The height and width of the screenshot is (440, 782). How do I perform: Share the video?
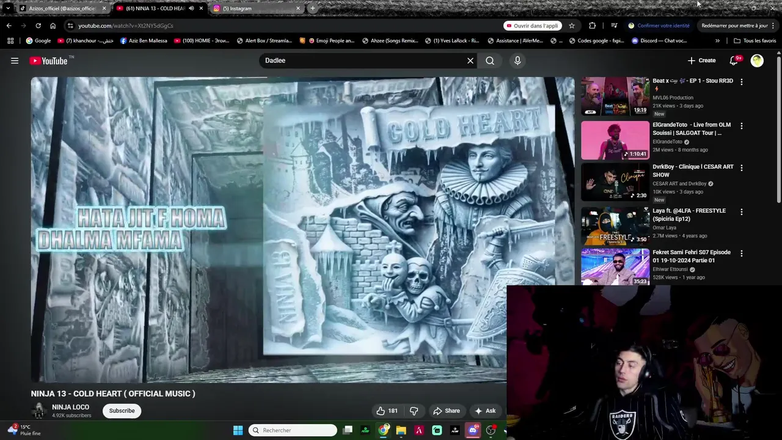coord(446,411)
